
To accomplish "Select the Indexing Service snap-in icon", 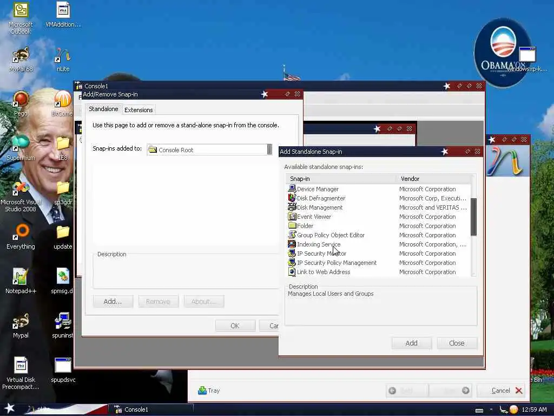I will 292,244.
